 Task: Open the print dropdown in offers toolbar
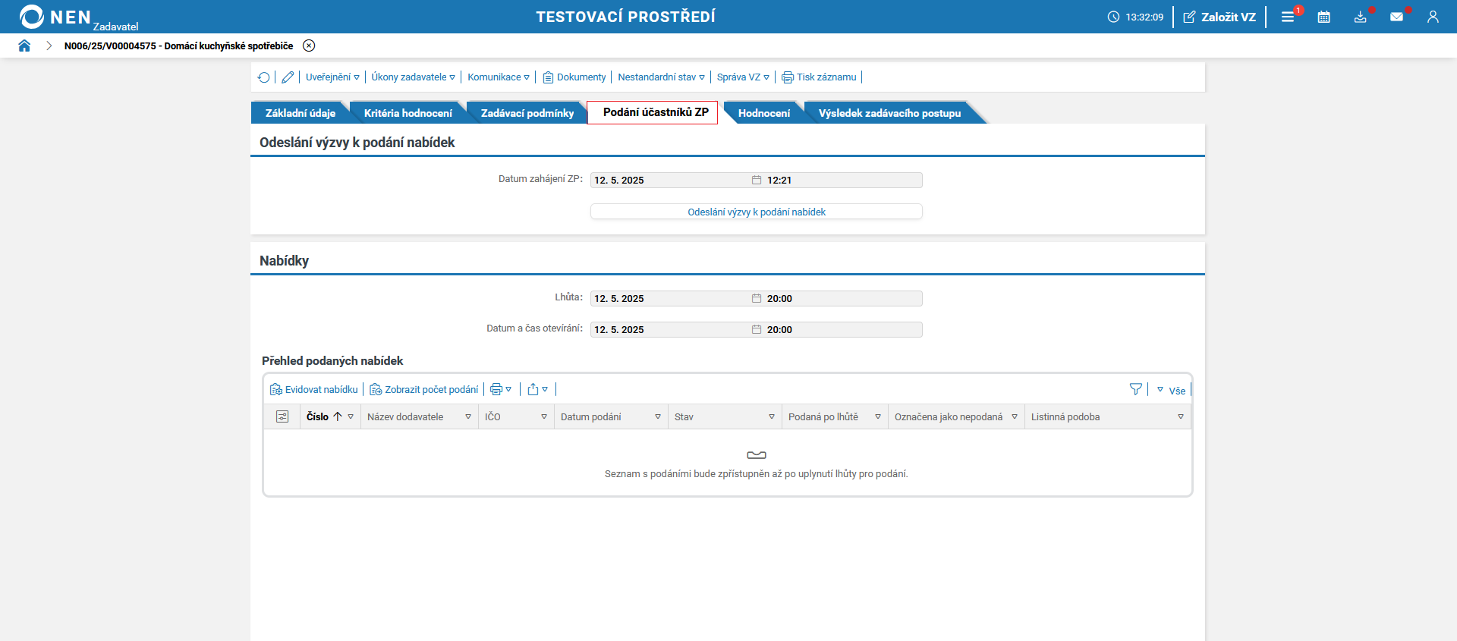coord(501,390)
